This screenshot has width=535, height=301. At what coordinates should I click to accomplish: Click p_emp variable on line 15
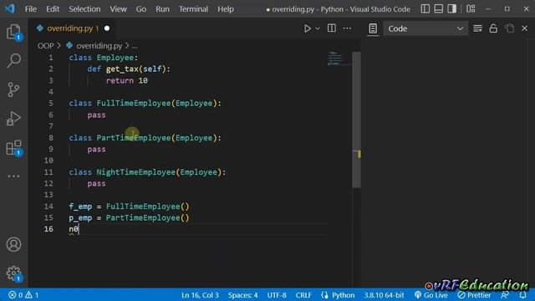click(80, 218)
